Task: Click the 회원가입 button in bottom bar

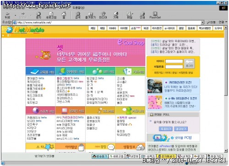Action: [214, 156]
